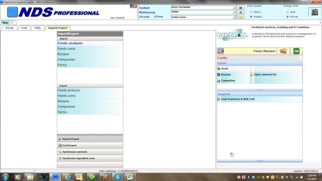Click the icon button beside Working group
The height and width of the screenshot is (181, 322).
click(x=240, y=12)
